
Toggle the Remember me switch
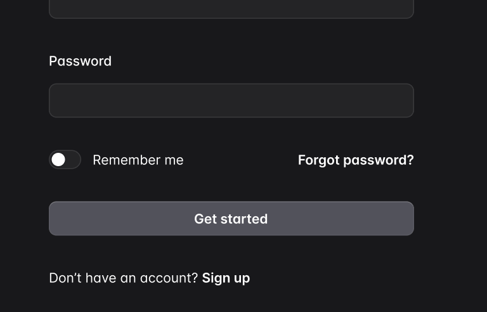coord(65,160)
